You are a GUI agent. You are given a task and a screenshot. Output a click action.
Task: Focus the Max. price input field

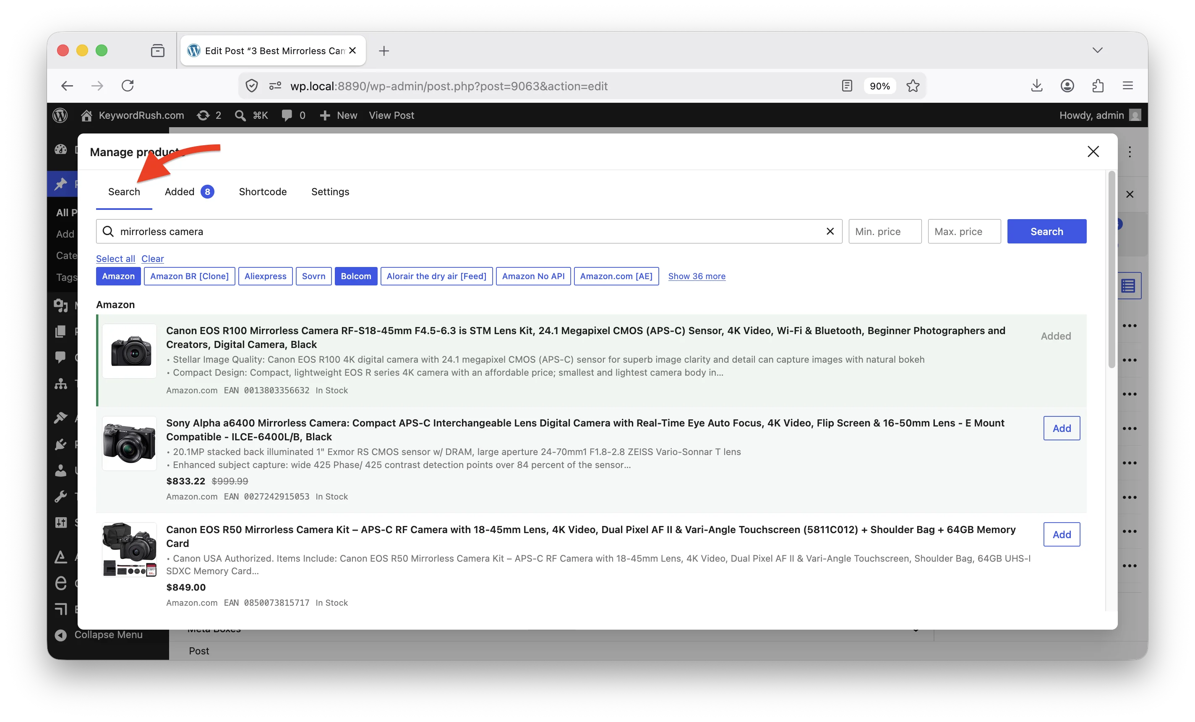click(x=964, y=231)
